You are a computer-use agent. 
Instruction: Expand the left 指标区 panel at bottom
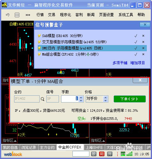pyautogui.click(x=10, y=140)
